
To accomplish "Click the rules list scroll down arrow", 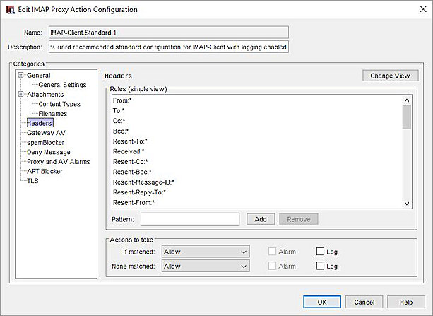I will 406,204.
